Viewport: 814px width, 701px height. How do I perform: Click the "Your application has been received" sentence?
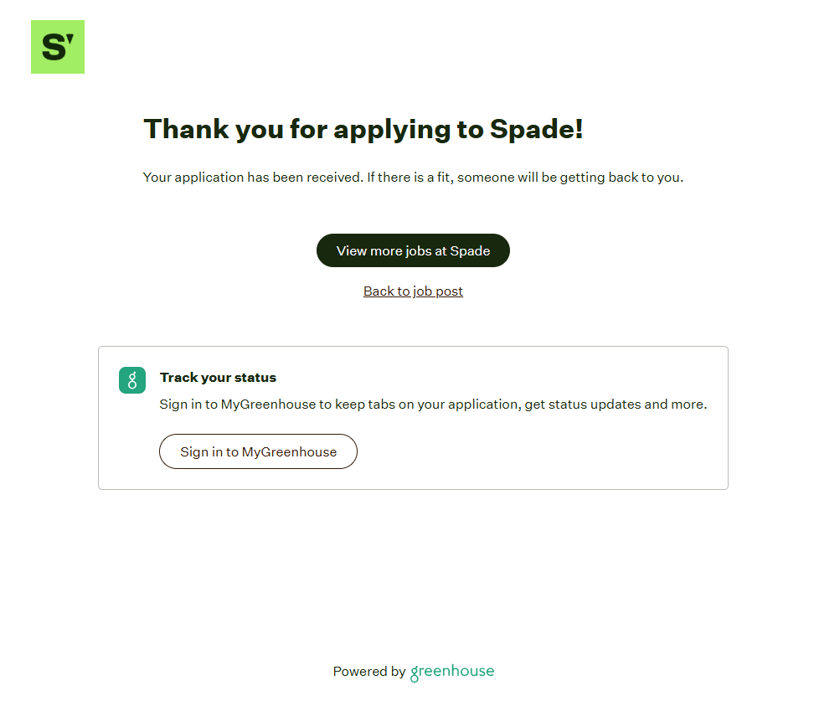tap(252, 178)
